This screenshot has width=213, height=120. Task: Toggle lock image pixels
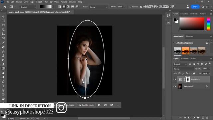tap(183, 73)
